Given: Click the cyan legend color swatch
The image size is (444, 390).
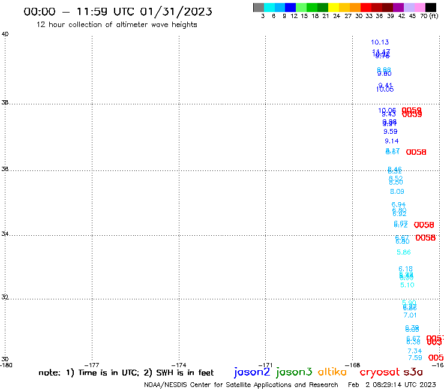Looking at the screenshot, I should 269,8.
